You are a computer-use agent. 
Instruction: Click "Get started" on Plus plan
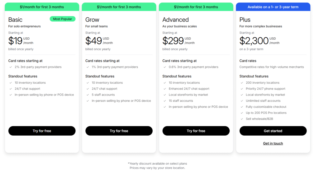coord(273,131)
